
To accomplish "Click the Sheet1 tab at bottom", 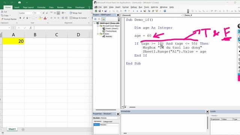I will tap(12, 129).
